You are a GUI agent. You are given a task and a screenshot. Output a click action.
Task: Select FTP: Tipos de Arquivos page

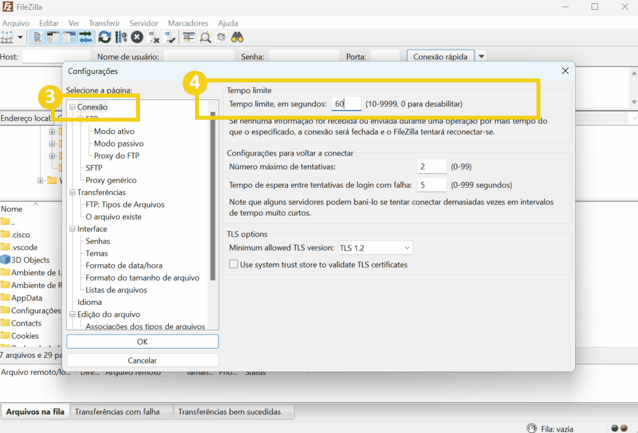(125, 205)
